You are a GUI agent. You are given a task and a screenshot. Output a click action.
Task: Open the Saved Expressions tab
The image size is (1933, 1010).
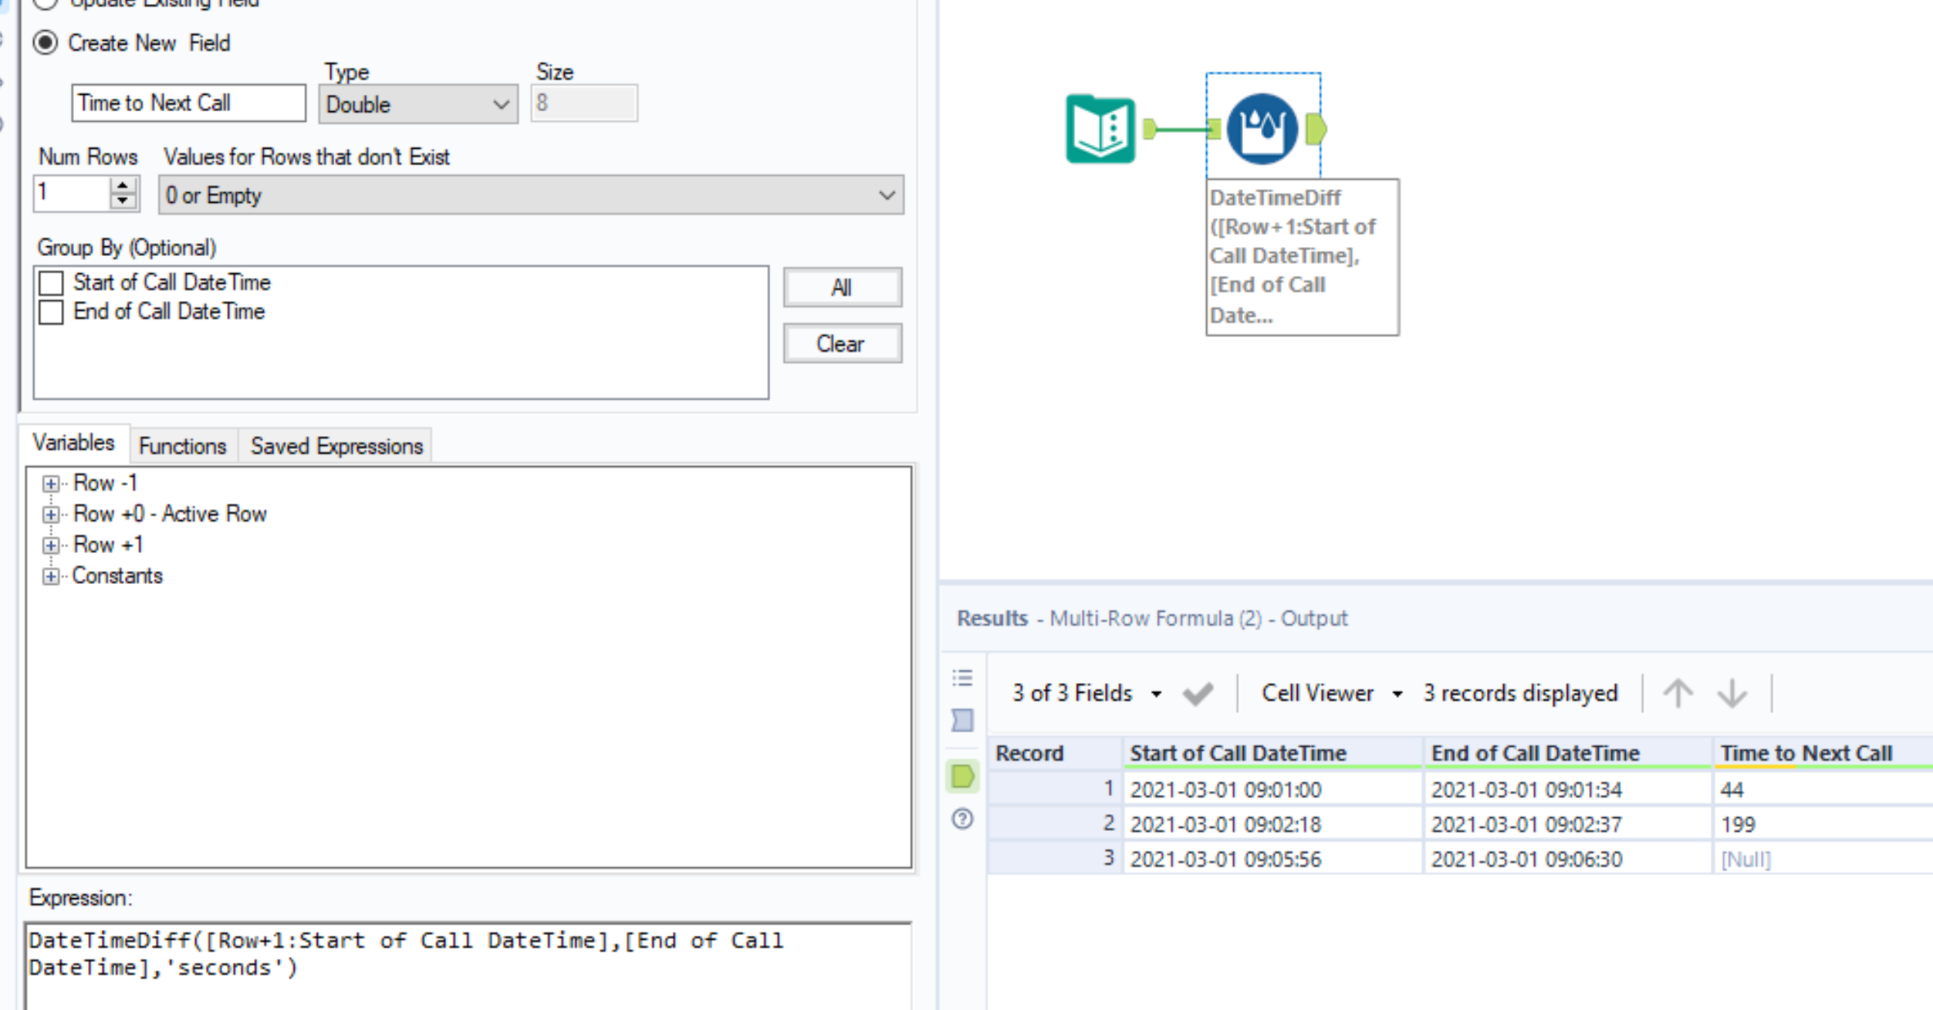click(x=336, y=446)
